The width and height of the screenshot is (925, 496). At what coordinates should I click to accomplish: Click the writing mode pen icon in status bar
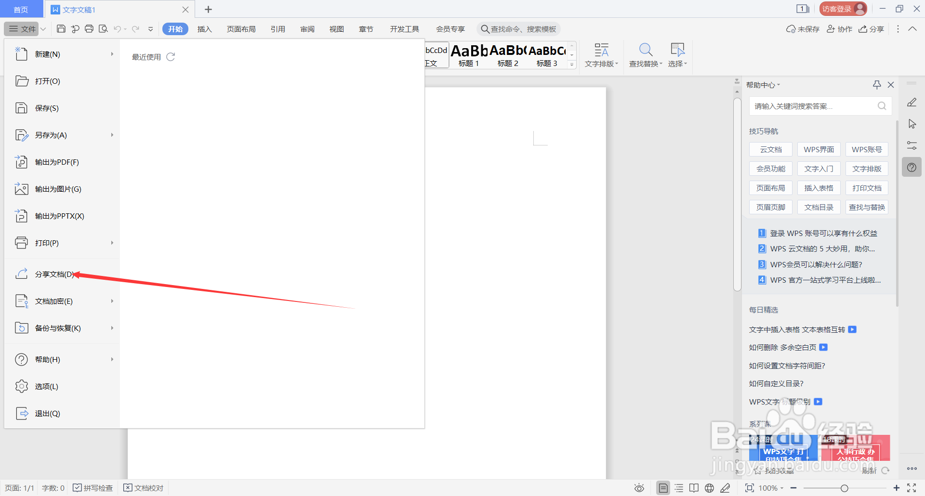click(725, 488)
